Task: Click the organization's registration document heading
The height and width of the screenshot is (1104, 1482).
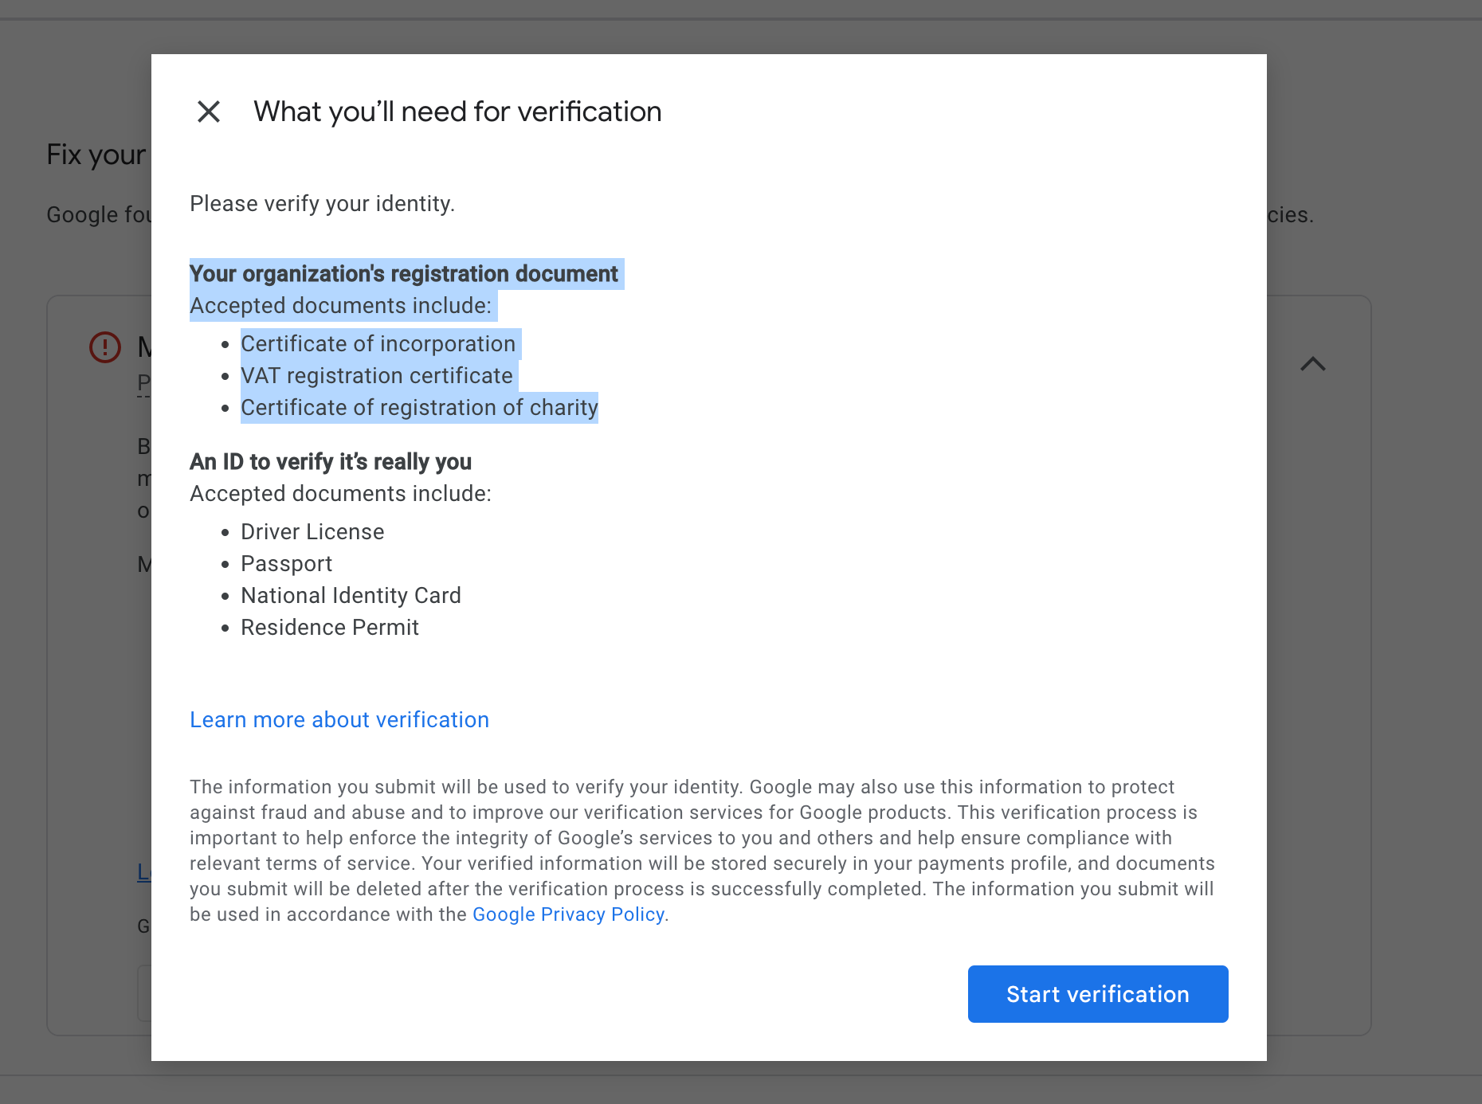Action: pos(404,274)
